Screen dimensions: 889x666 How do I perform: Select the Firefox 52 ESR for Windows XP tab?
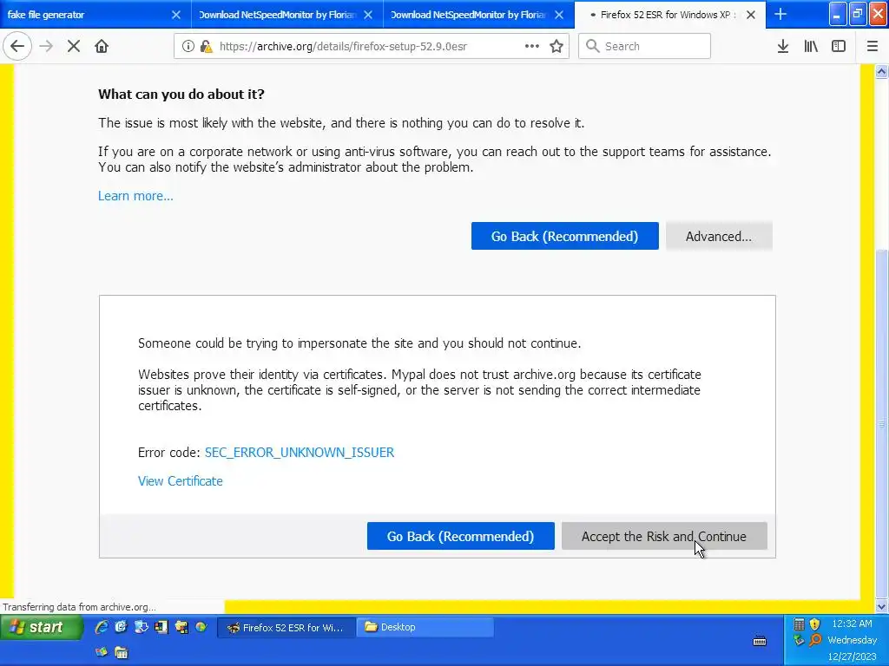pos(669,15)
